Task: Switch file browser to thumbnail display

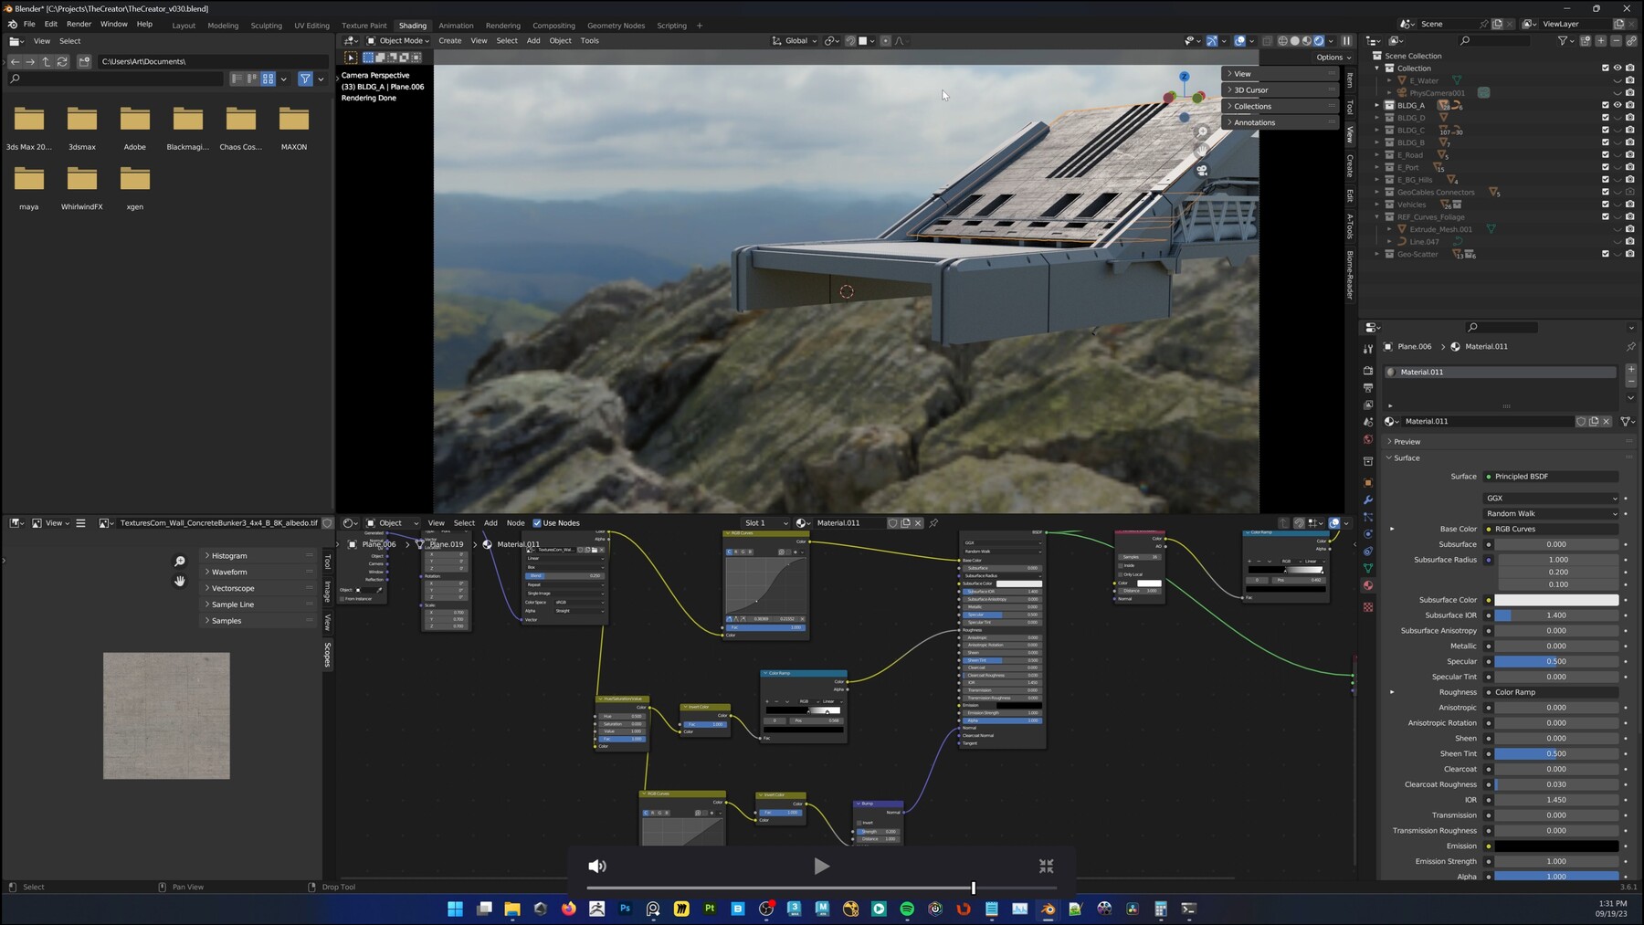Action: pos(268,79)
